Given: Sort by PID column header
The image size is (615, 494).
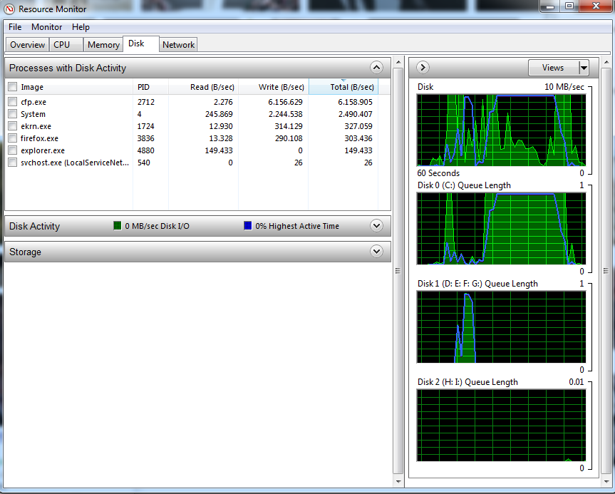Looking at the screenshot, I should click(150, 87).
